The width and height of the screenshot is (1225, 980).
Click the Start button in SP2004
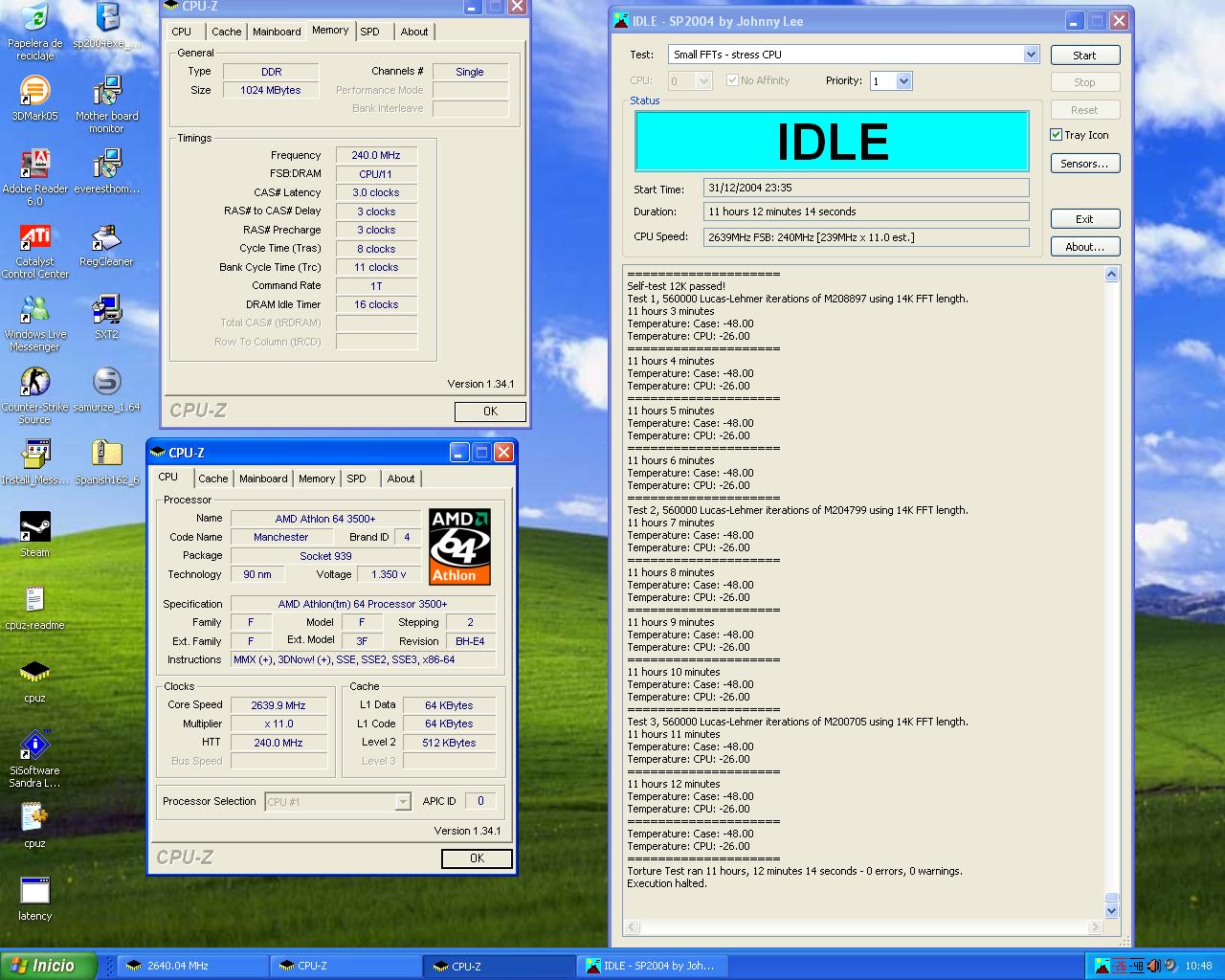[x=1084, y=56]
